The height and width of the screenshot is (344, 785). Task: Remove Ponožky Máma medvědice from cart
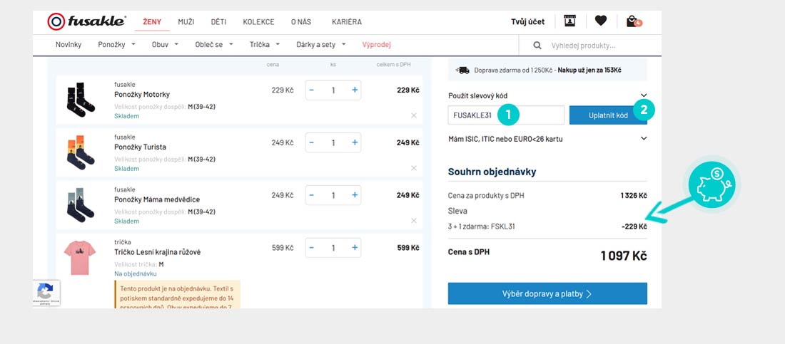click(x=414, y=221)
